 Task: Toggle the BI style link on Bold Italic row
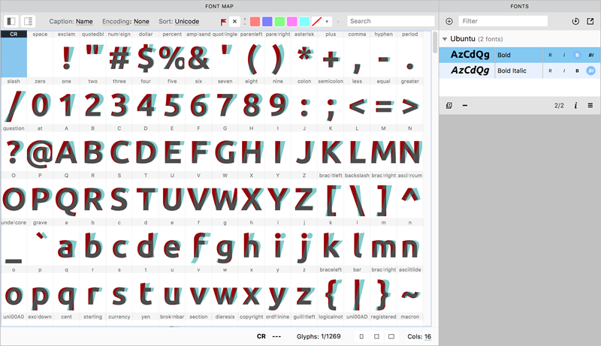(x=590, y=71)
